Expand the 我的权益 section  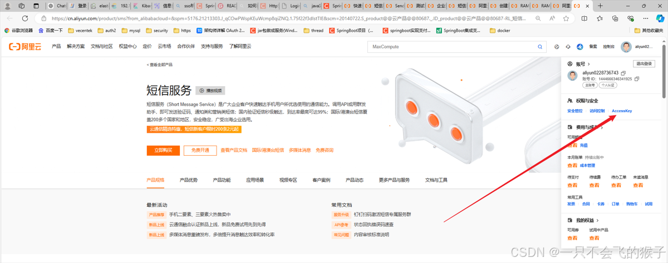[x=582, y=221]
